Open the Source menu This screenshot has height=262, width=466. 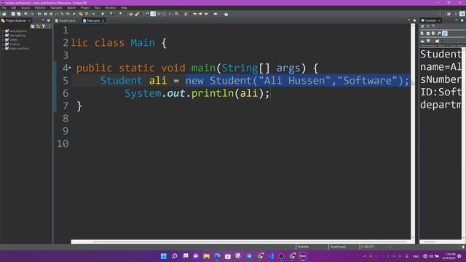click(25, 8)
